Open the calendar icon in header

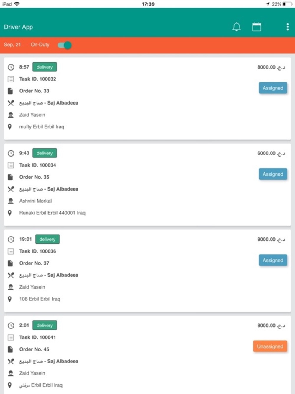[x=257, y=27]
